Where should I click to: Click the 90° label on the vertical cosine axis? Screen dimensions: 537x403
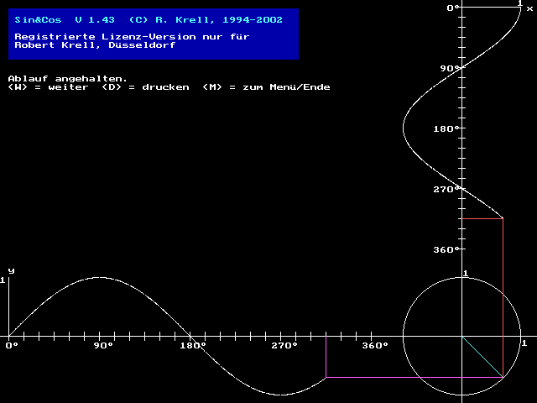coord(451,68)
